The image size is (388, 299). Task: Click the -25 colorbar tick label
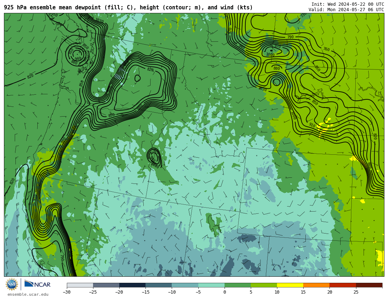coord(93,292)
